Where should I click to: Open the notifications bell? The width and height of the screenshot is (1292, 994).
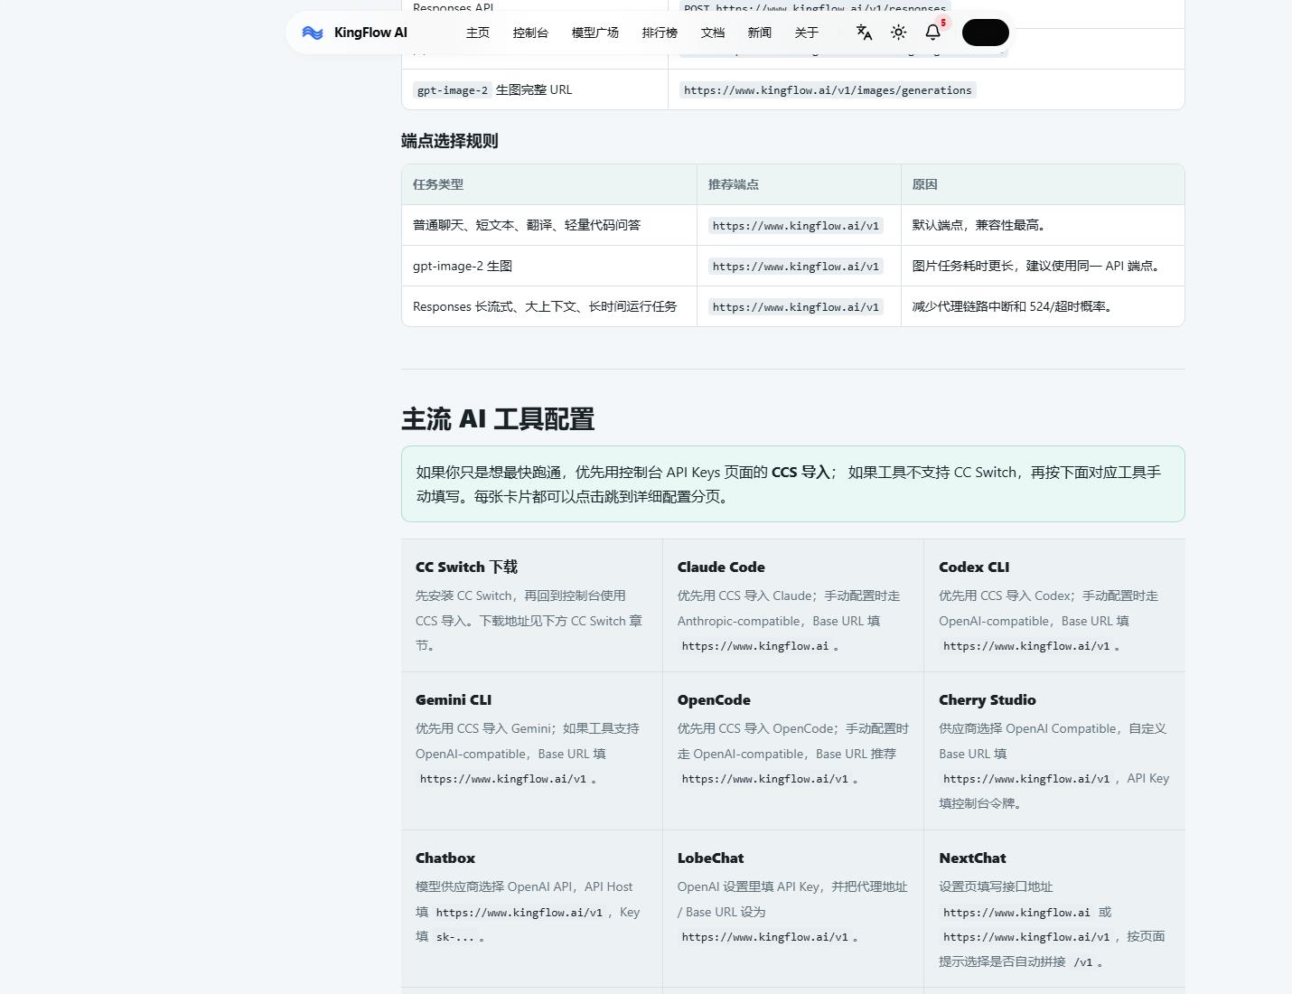click(933, 33)
